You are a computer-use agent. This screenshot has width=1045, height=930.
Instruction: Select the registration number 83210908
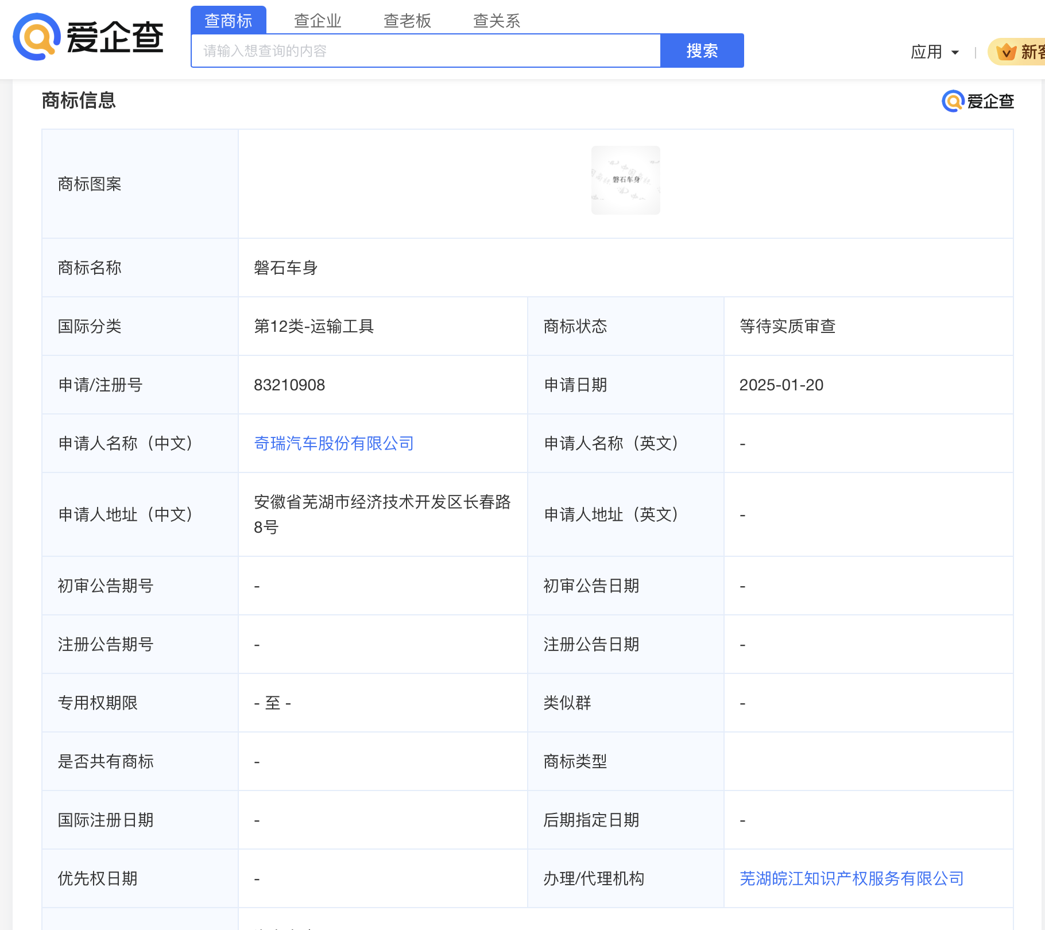pyautogui.click(x=289, y=385)
